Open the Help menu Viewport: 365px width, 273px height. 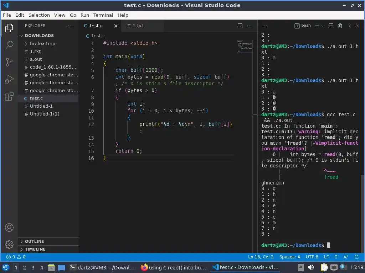point(123,15)
